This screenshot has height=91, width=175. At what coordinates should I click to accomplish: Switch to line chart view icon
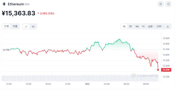[26, 26]
